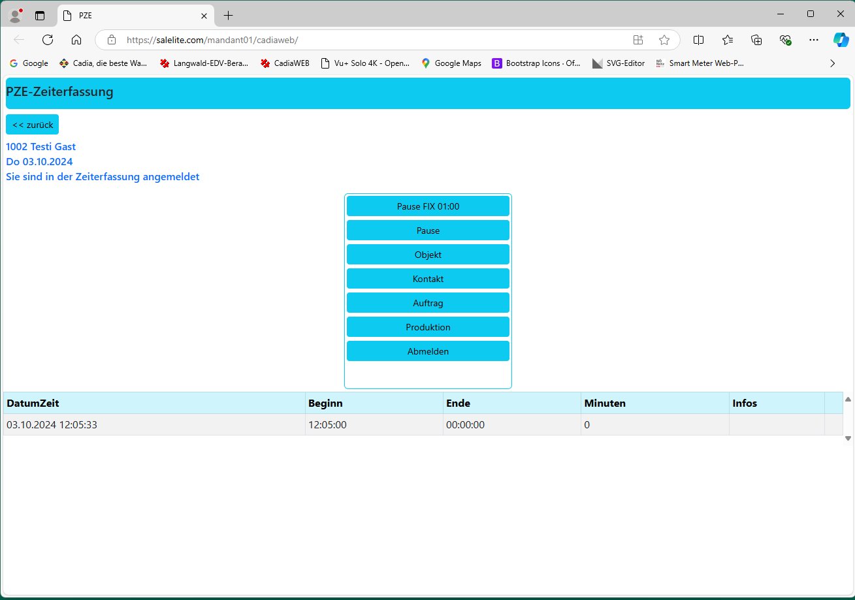Expand the bookmarks bar overflow chevron

click(x=832, y=63)
